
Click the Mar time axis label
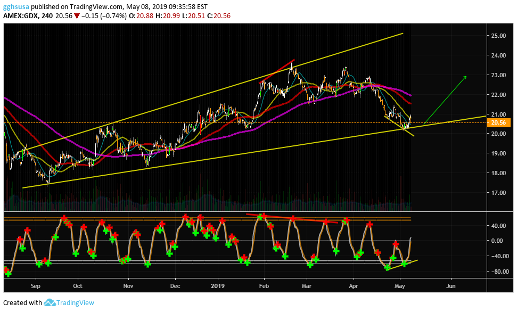click(307, 286)
